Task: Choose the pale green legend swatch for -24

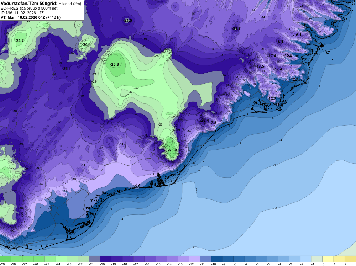Action: (x=61, y=259)
